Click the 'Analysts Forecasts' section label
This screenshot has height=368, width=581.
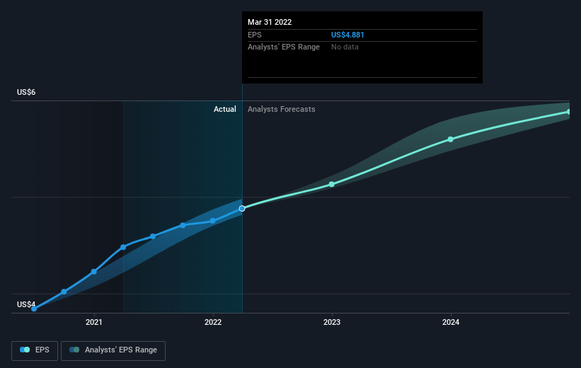(281, 109)
